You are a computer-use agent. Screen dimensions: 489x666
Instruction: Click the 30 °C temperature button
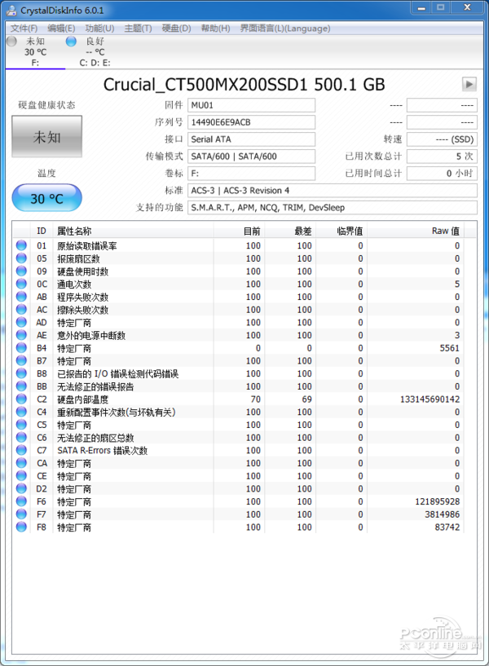[46, 198]
